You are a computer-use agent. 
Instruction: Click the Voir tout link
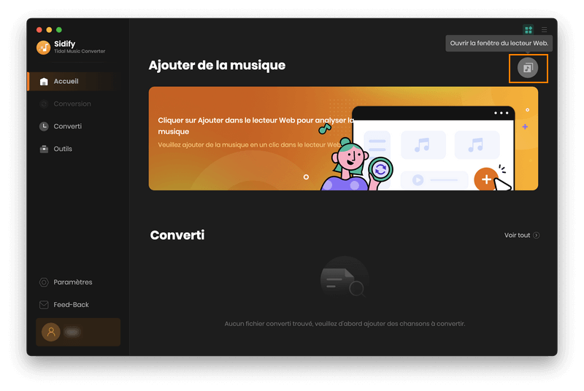point(517,235)
